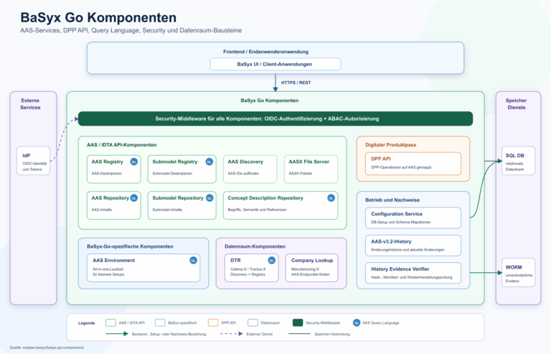This screenshot has width=551, height=354.
Task: Click the Security-Middleware OIDC + ABAC bar
Action: (x=275, y=118)
